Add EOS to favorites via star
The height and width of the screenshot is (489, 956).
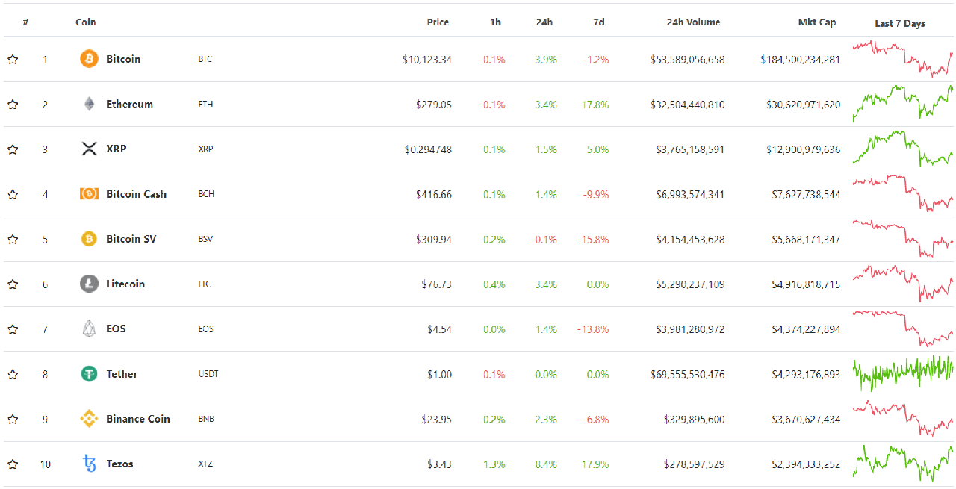click(13, 328)
